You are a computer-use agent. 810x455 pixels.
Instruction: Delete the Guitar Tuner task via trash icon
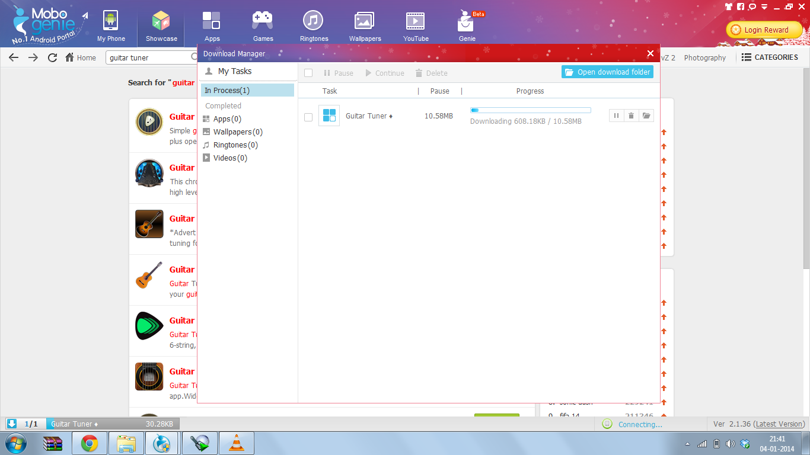coord(631,116)
